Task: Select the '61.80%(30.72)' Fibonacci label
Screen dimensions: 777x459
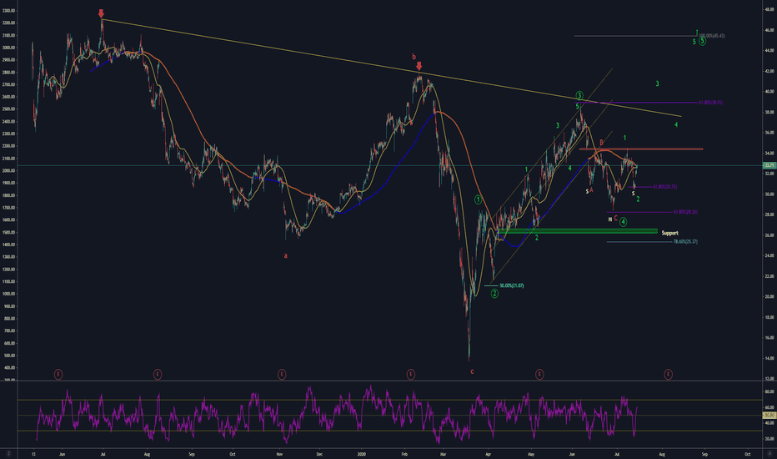Action: coord(664,187)
